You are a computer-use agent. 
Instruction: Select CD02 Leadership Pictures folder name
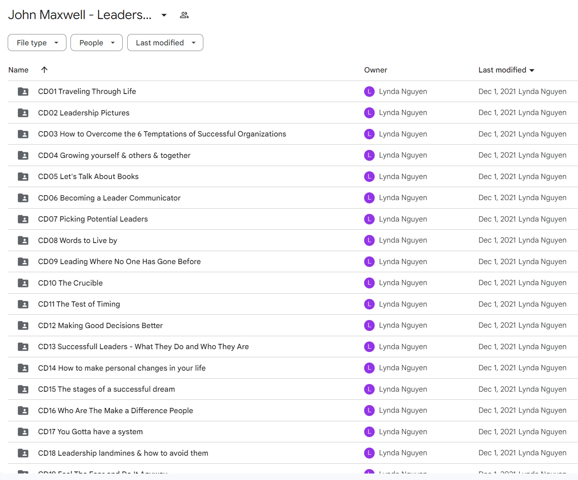pyautogui.click(x=84, y=113)
